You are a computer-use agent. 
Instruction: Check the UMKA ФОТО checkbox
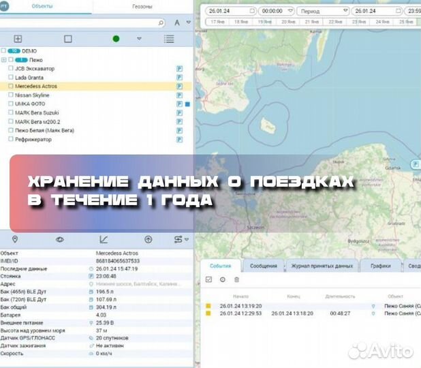click(x=11, y=104)
